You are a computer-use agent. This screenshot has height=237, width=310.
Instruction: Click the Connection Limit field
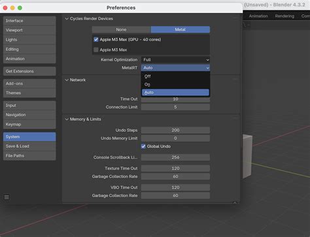point(175,107)
